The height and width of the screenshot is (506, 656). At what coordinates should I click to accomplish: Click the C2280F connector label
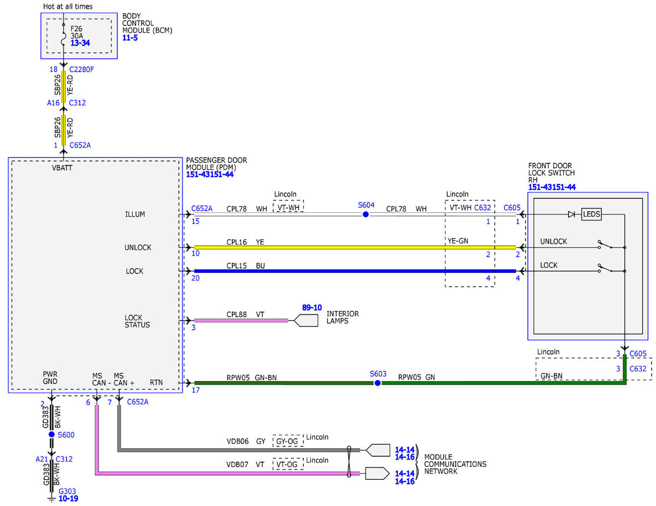81,69
